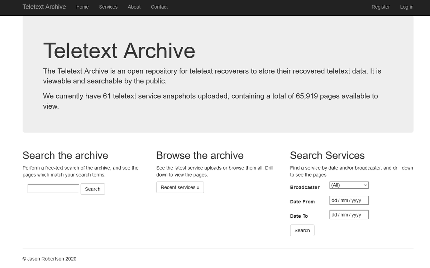Click the large Teletext Archive title
The width and height of the screenshot is (430, 268).
tap(119, 50)
